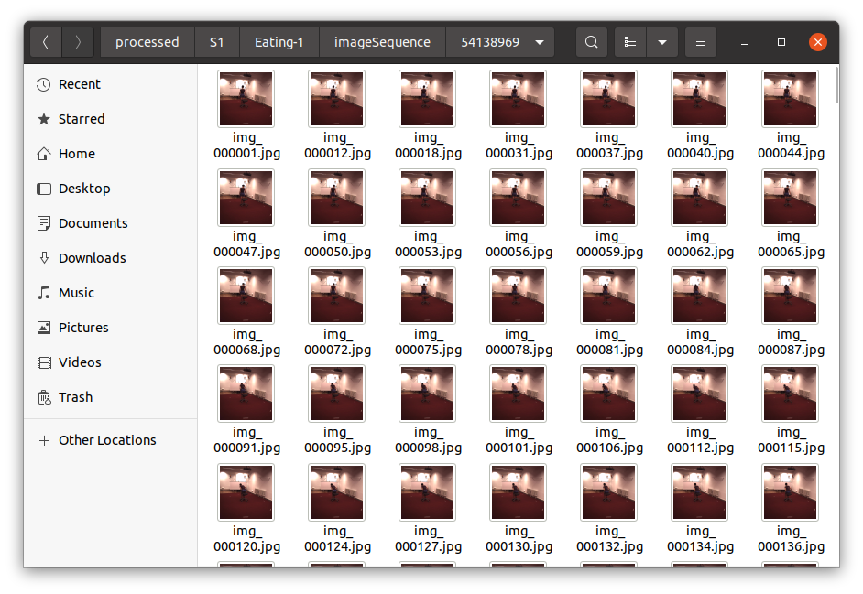
Task: Click file name img_000127.jpg
Action: pos(428,538)
